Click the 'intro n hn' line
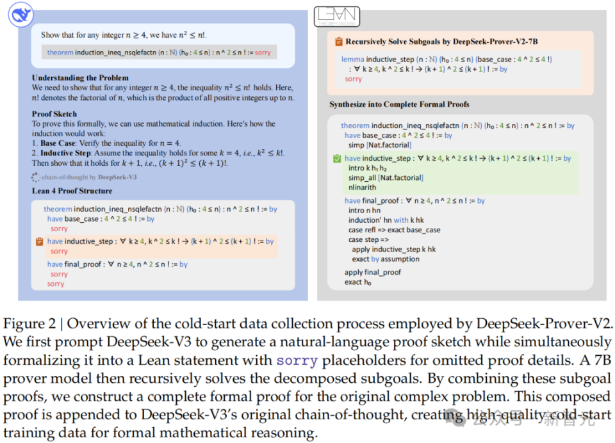Image resolution: width=615 pixels, height=443 pixels. [x=365, y=210]
